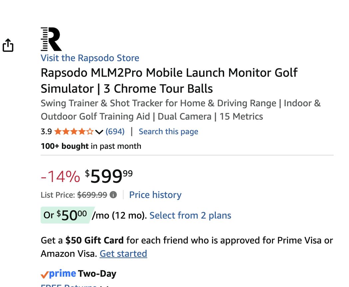
Task: Click the 3.9 rating number
Action: pyautogui.click(x=46, y=132)
